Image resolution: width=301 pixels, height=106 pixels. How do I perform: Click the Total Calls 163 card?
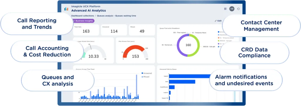pyautogui.click(x=86, y=30)
